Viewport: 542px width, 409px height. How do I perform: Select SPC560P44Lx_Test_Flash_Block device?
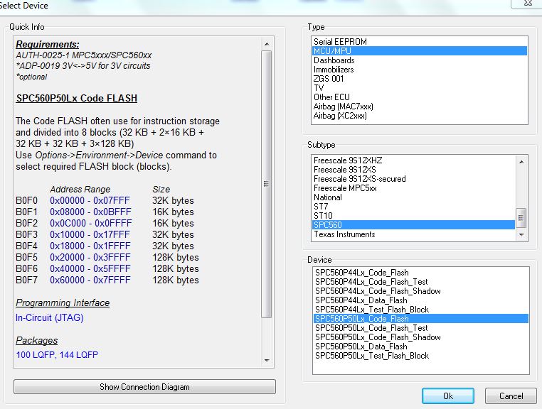coord(421,310)
